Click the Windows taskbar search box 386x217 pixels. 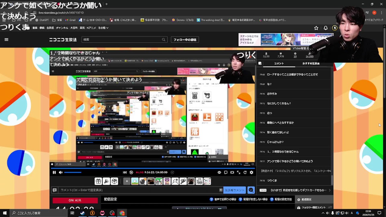click(x=38, y=213)
